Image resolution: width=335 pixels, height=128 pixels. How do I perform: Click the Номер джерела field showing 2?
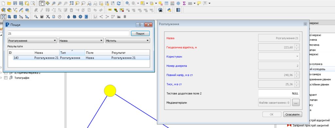click(x=279, y=66)
